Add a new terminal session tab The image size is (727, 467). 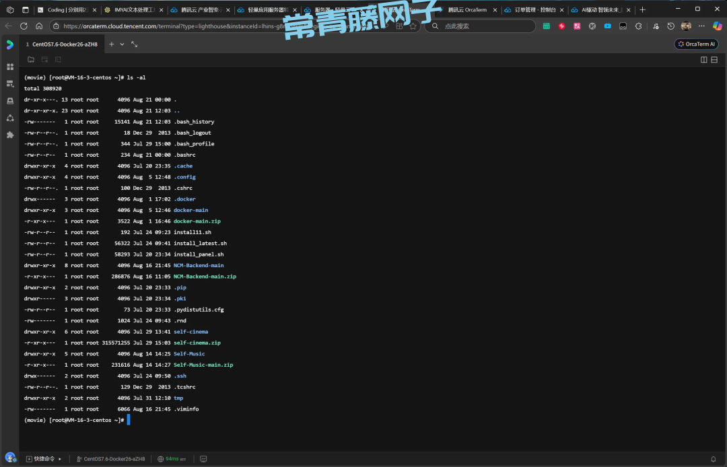coord(112,44)
